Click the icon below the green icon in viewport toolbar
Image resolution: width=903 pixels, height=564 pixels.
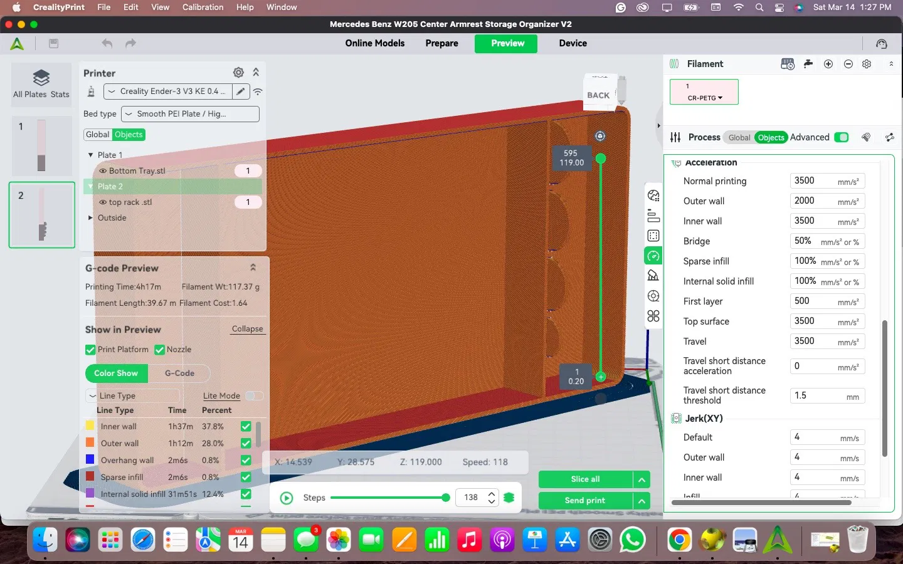point(653,276)
